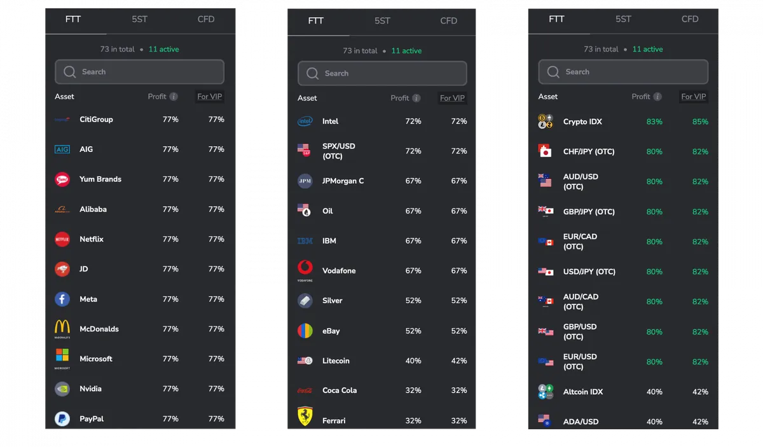The image size is (763, 447).
Task: Choose GBP/JPY (OTC) asset
Action: coord(623,212)
